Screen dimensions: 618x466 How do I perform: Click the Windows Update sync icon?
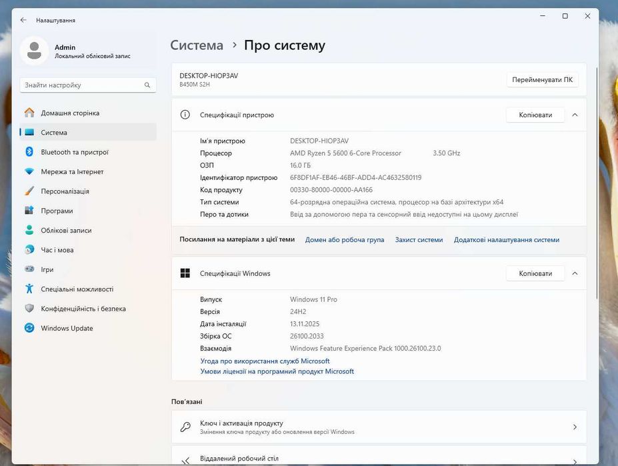tap(29, 327)
